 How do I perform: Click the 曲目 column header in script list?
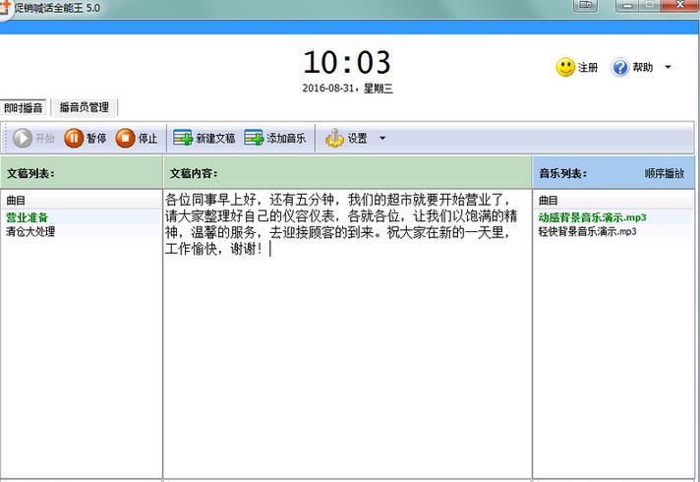click(x=17, y=201)
